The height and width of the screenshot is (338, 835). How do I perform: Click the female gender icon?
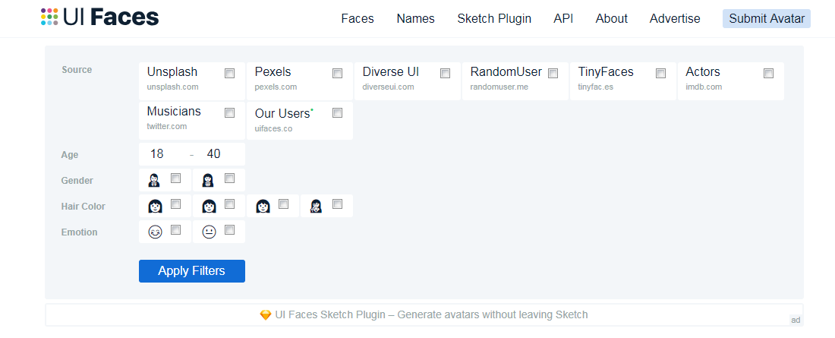tap(208, 180)
